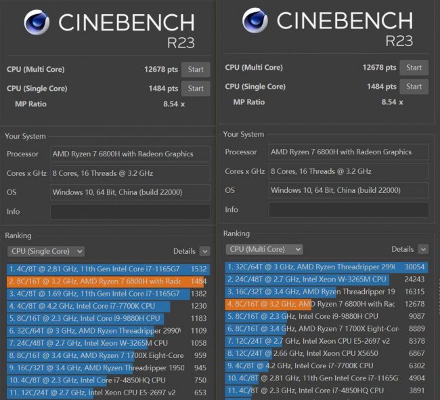Select i7-1165G7 row scoring 4904

[x=326, y=378]
